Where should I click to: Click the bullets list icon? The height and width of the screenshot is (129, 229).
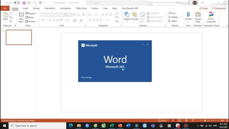pos(90,14)
